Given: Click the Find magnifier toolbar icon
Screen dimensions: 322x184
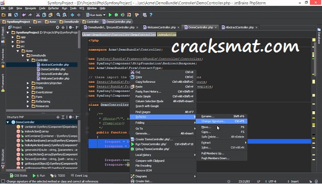Looking at the screenshot, I should (58, 15).
